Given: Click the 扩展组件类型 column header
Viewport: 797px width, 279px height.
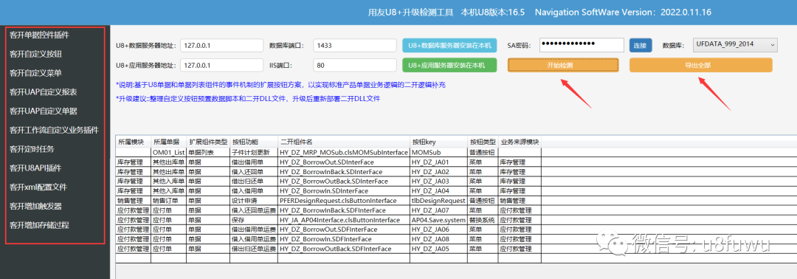Looking at the screenshot, I should [x=208, y=142].
